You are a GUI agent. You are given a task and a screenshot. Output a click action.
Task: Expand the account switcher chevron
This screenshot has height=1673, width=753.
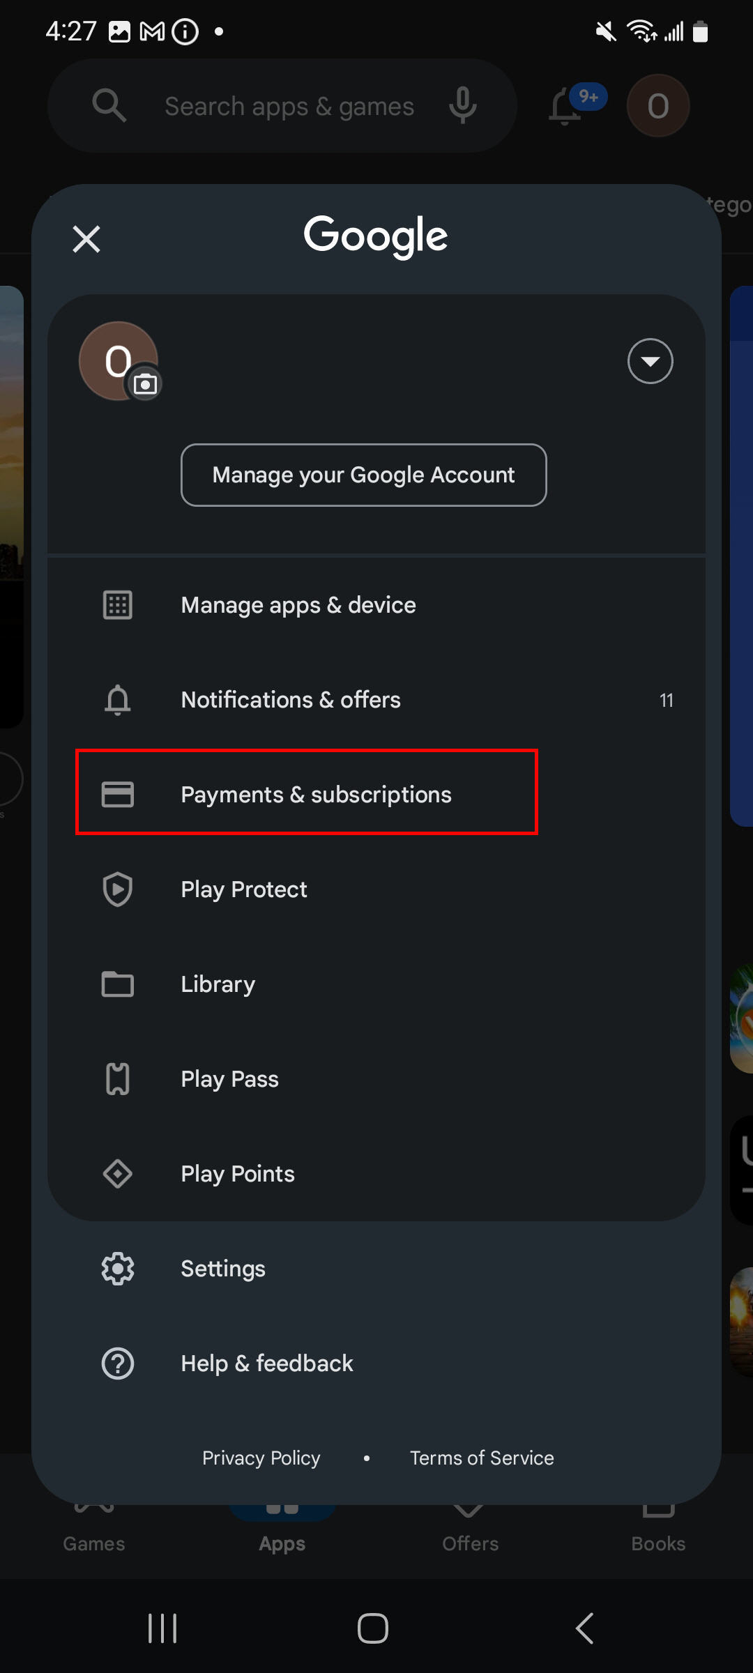point(650,361)
